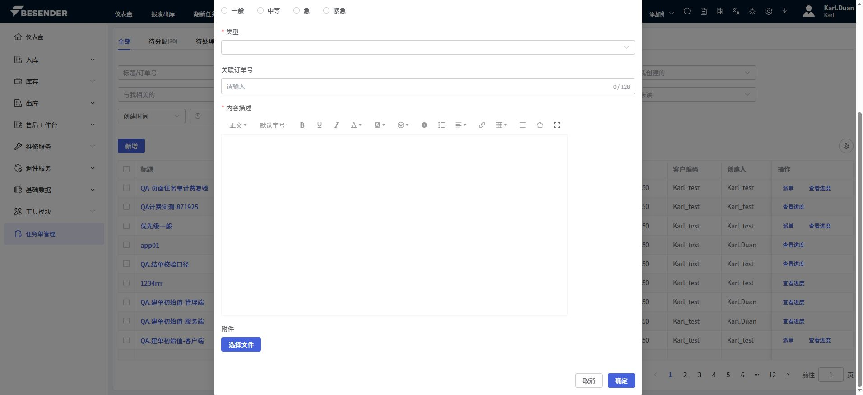Screen dimensions: 863x395
Task: Open 报废出库 in the top navigation
Action: point(163,14)
